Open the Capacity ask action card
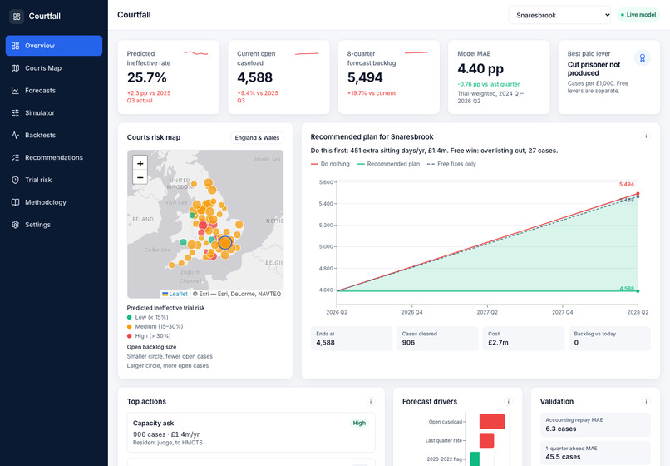 [251, 432]
